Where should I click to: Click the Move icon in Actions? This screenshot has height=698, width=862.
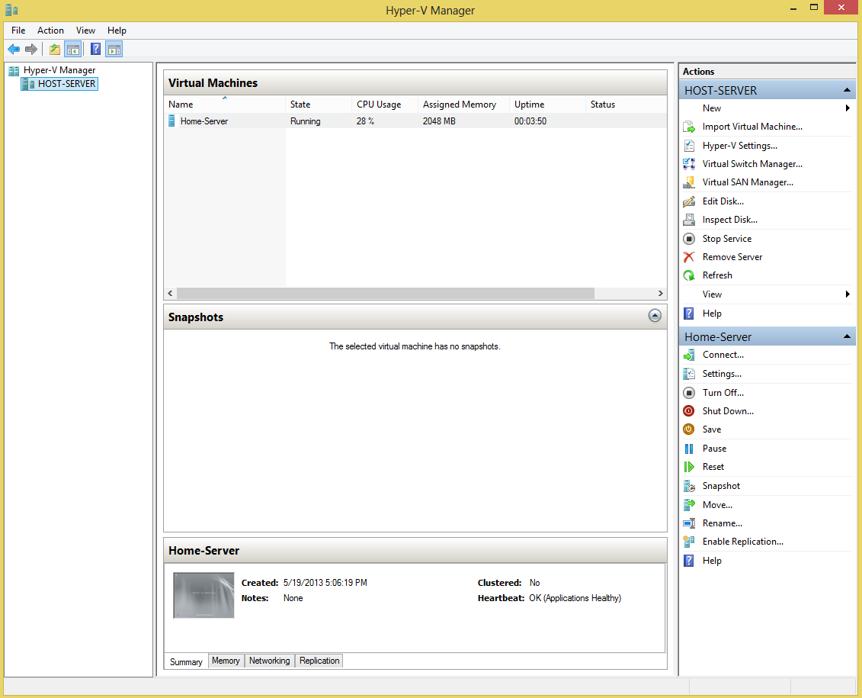click(689, 505)
